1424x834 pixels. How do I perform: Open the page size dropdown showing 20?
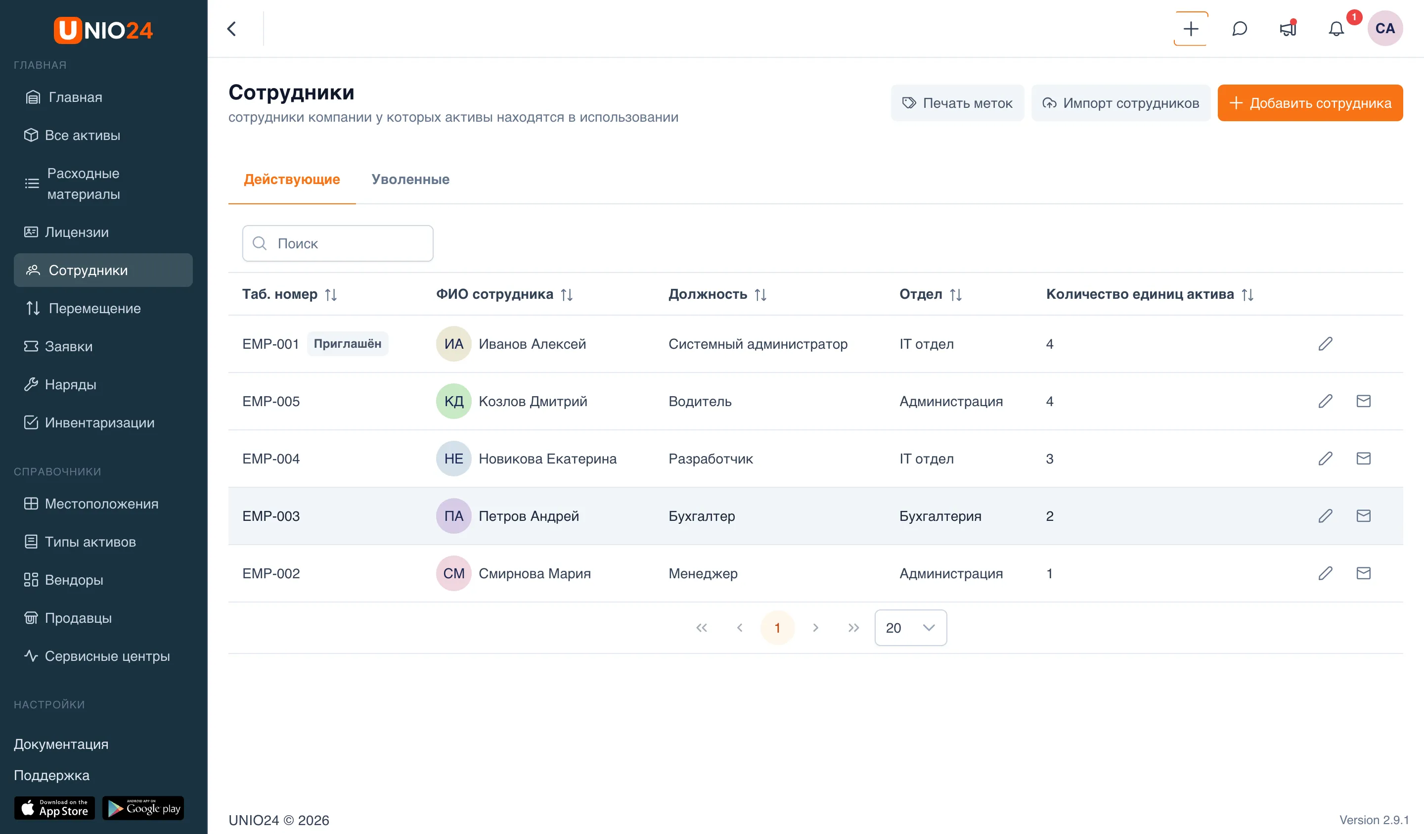[910, 628]
